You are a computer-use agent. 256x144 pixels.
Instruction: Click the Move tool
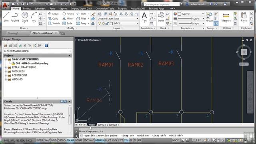pos(53,14)
